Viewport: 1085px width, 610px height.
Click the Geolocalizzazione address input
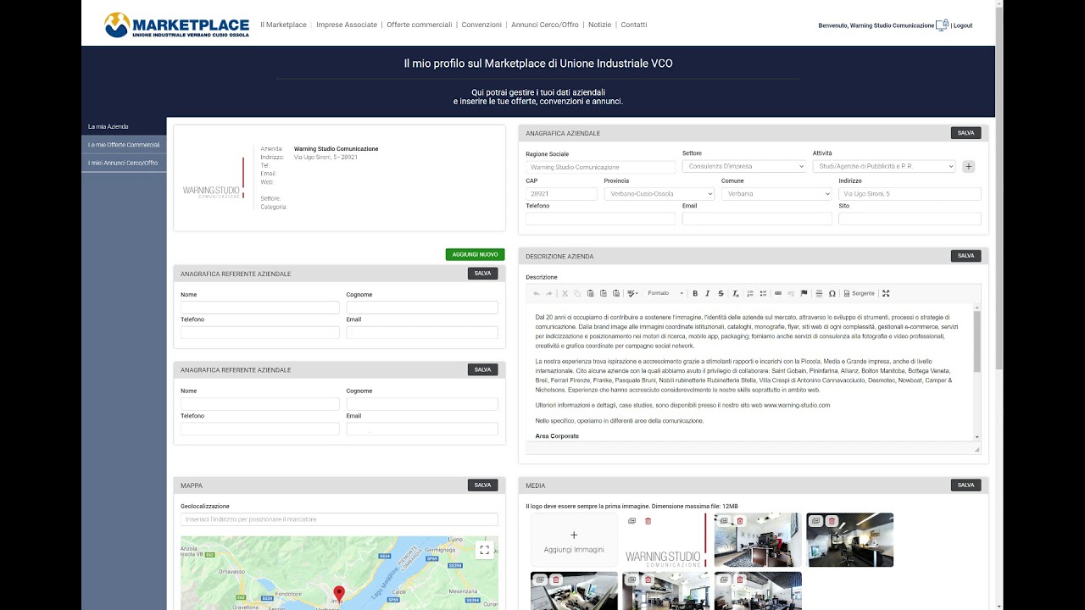pyautogui.click(x=339, y=519)
